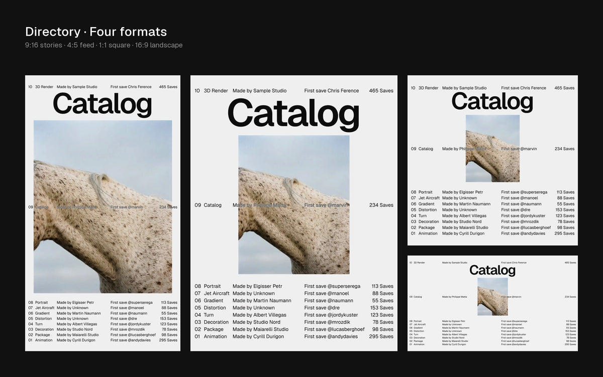
Task: Click "Made by Philippe Matta" in the 16:9 landscape poster
Action: [x=454, y=297]
